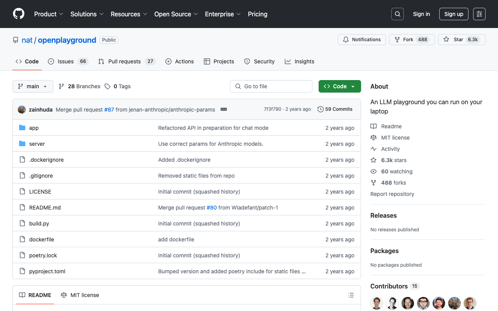Switch to the Issues tab
498x311 pixels.
pos(68,61)
